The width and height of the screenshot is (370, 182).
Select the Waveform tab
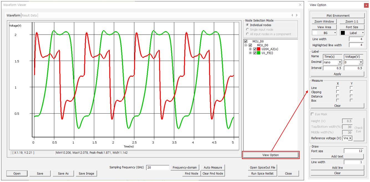[x=14, y=16]
